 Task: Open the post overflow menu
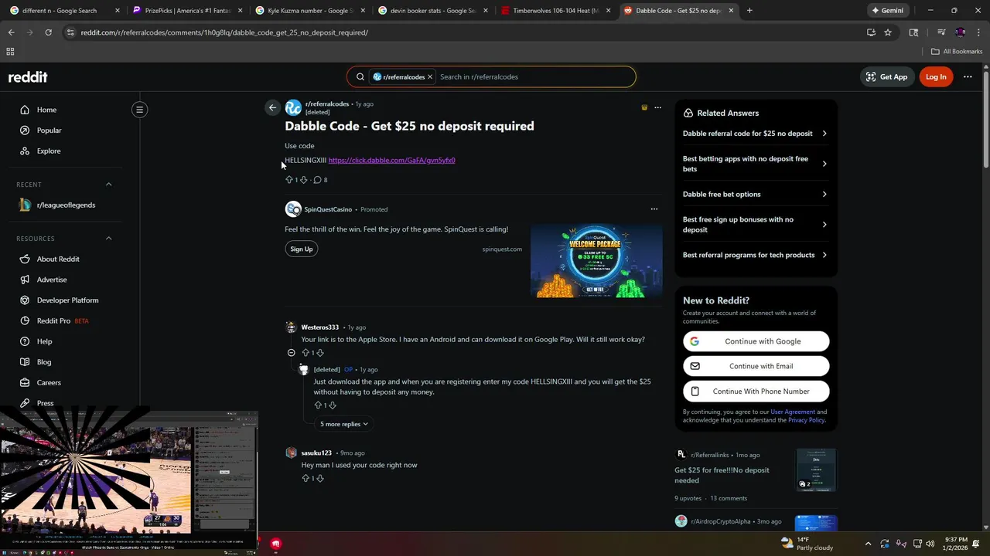tap(658, 107)
